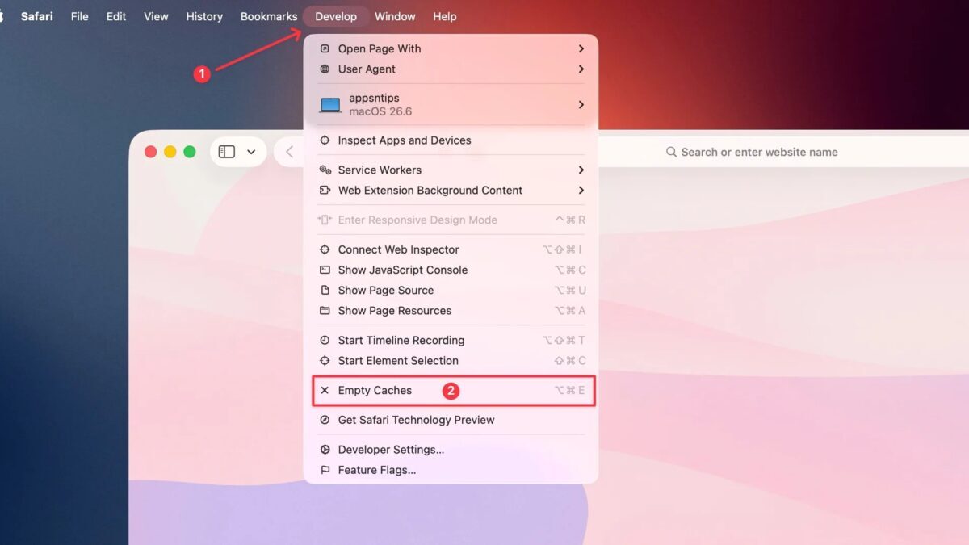The image size is (969, 545).
Task: Go back with Safari's back arrow
Action: pyautogui.click(x=289, y=152)
